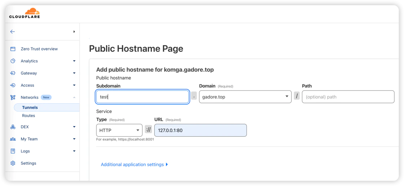This screenshot has width=404, height=186.
Task: Click the My Team people icon
Action: pos(13,139)
